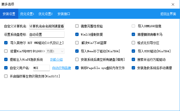The height and width of the screenshot is (111, 180).
Task: Uncheck 搜索并运行万能驱动 checkbox
Action: coord(133,60)
